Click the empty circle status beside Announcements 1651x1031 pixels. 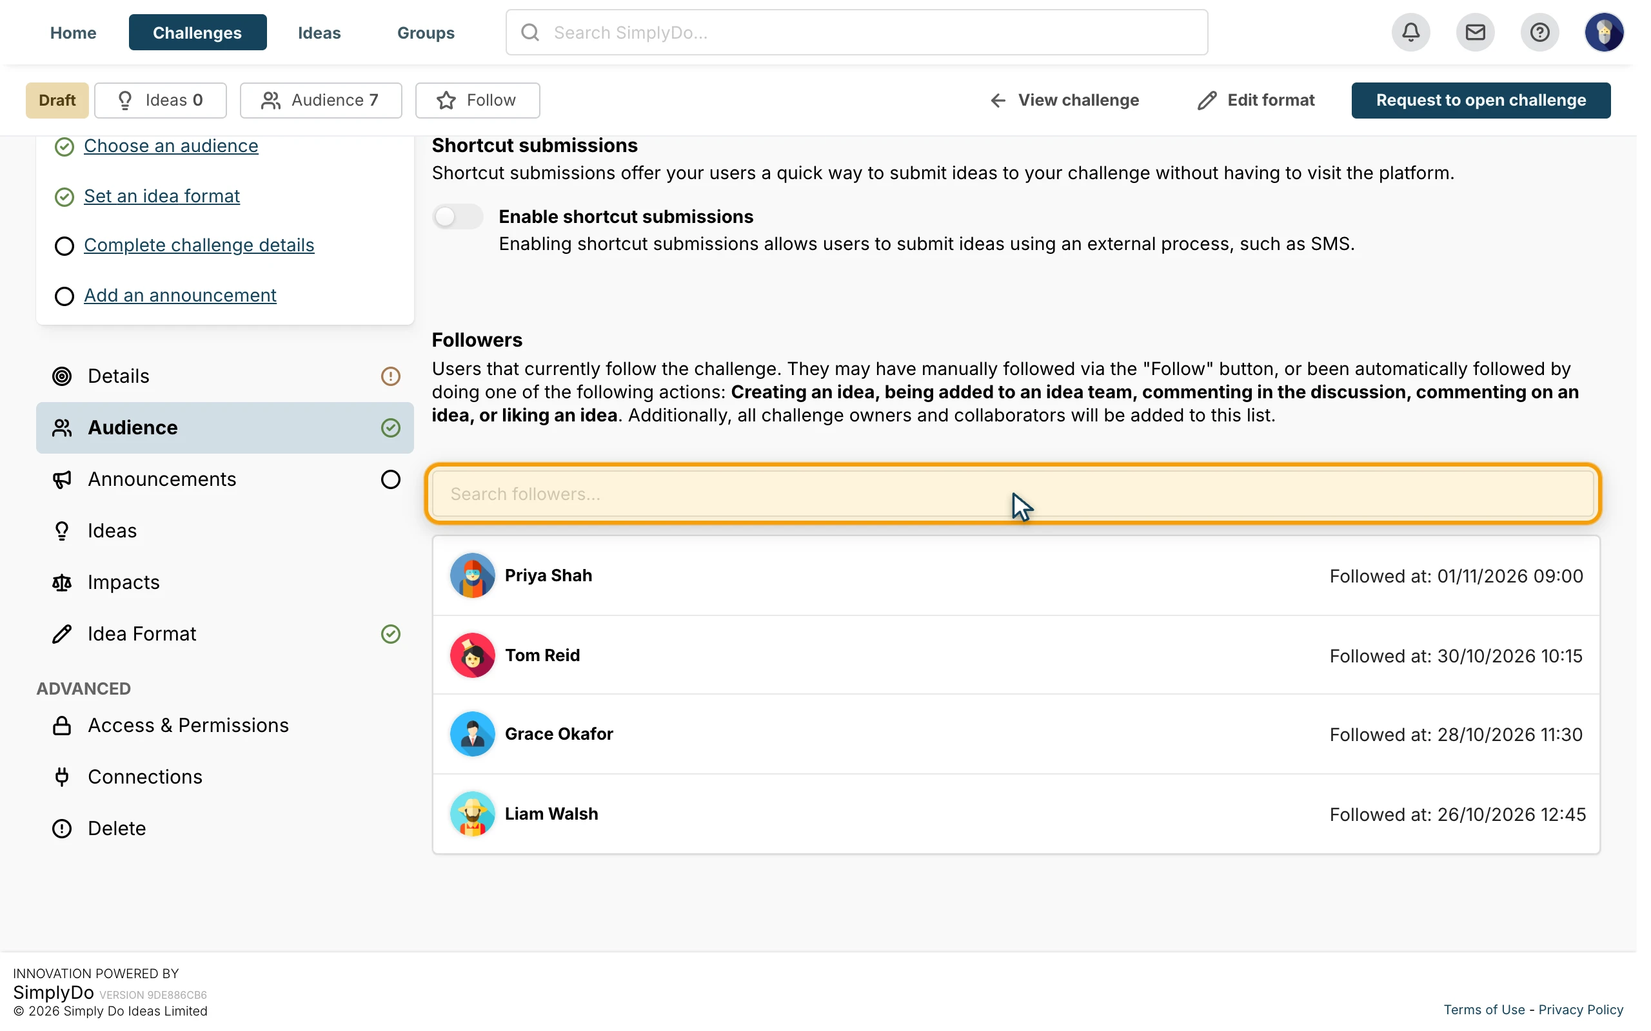pyautogui.click(x=390, y=479)
